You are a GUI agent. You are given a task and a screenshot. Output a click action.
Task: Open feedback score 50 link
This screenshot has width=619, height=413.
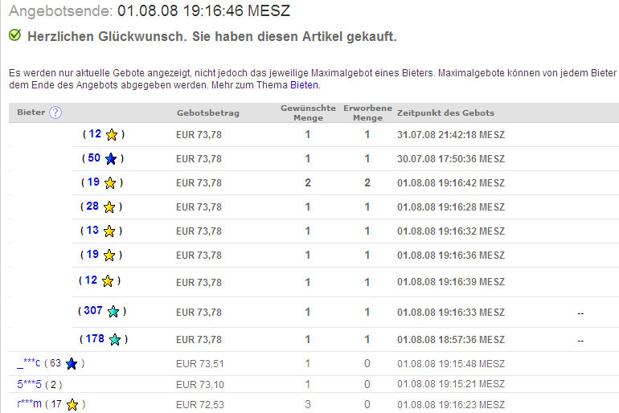[94, 158]
